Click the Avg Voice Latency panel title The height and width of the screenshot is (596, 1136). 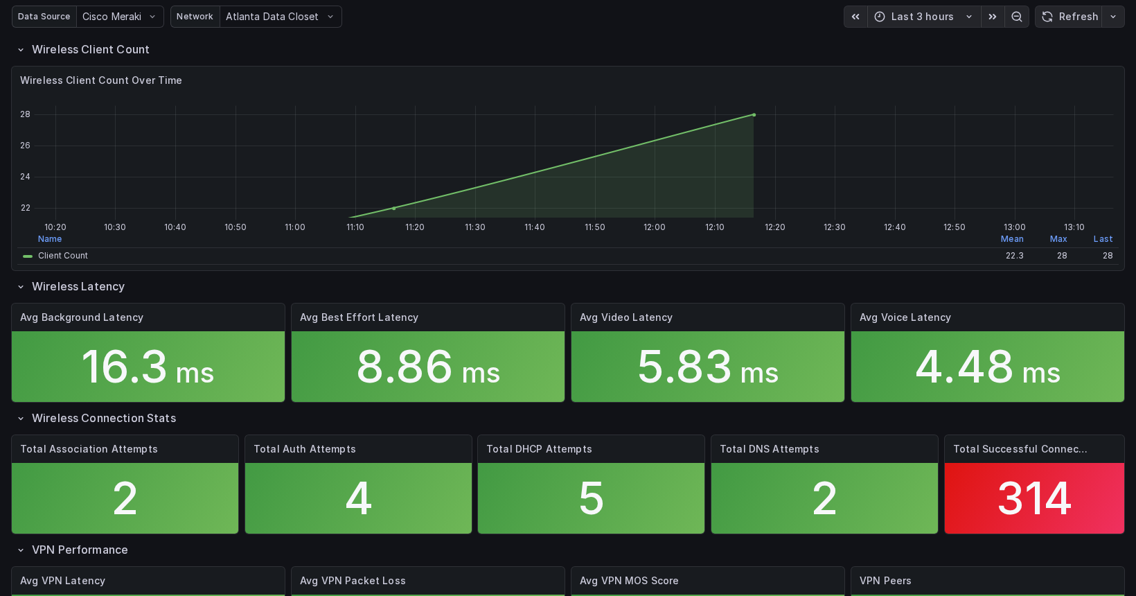(905, 317)
